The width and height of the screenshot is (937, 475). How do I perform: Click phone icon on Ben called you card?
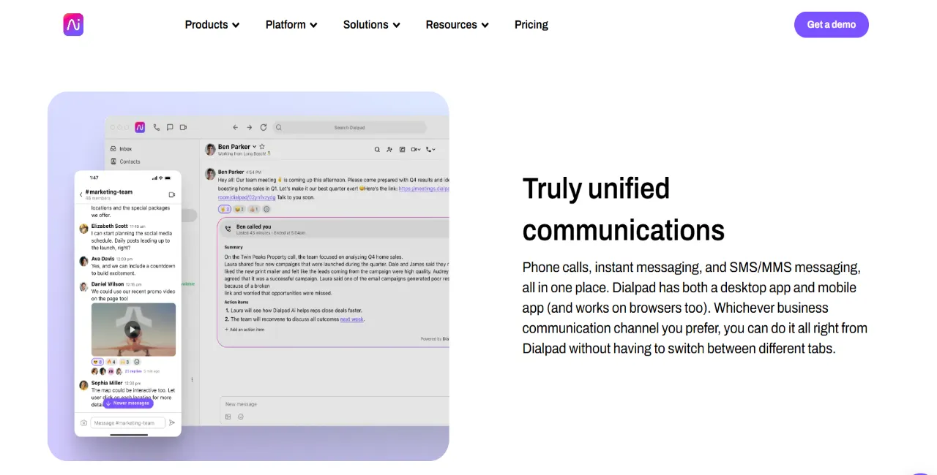click(228, 229)
